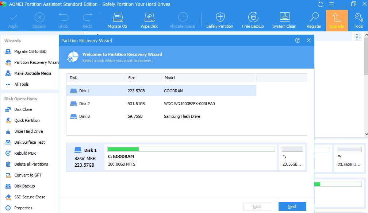Click the Model column header
The width and height of the screenshot is (368, 213).
(x=209, y=78)
